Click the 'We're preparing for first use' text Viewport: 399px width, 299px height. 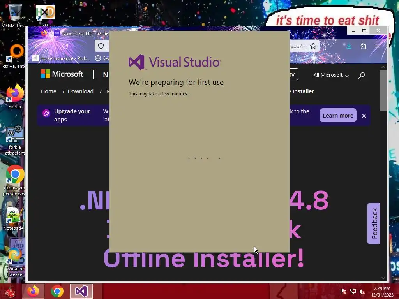point(176,82)
